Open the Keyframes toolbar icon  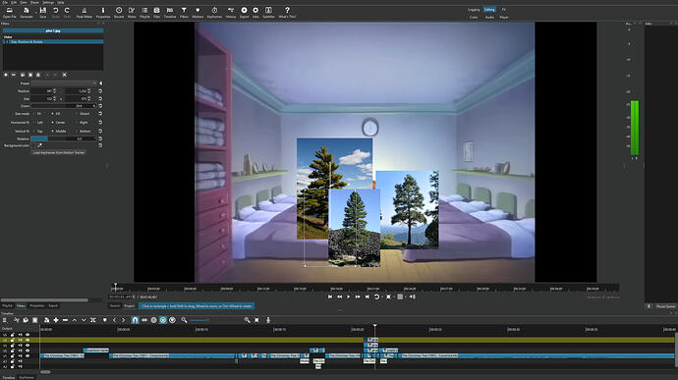point(214,12)
